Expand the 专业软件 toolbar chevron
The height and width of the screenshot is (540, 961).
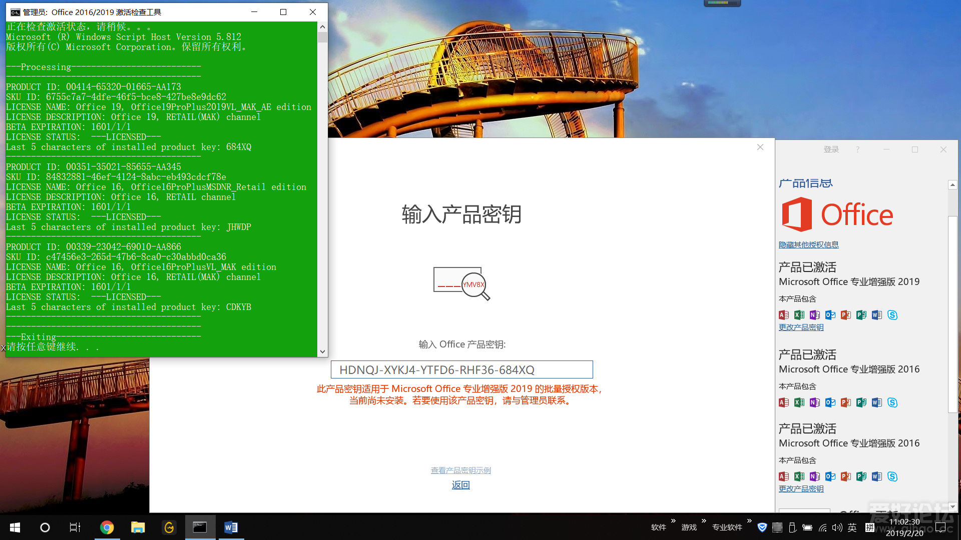point(749,521)
